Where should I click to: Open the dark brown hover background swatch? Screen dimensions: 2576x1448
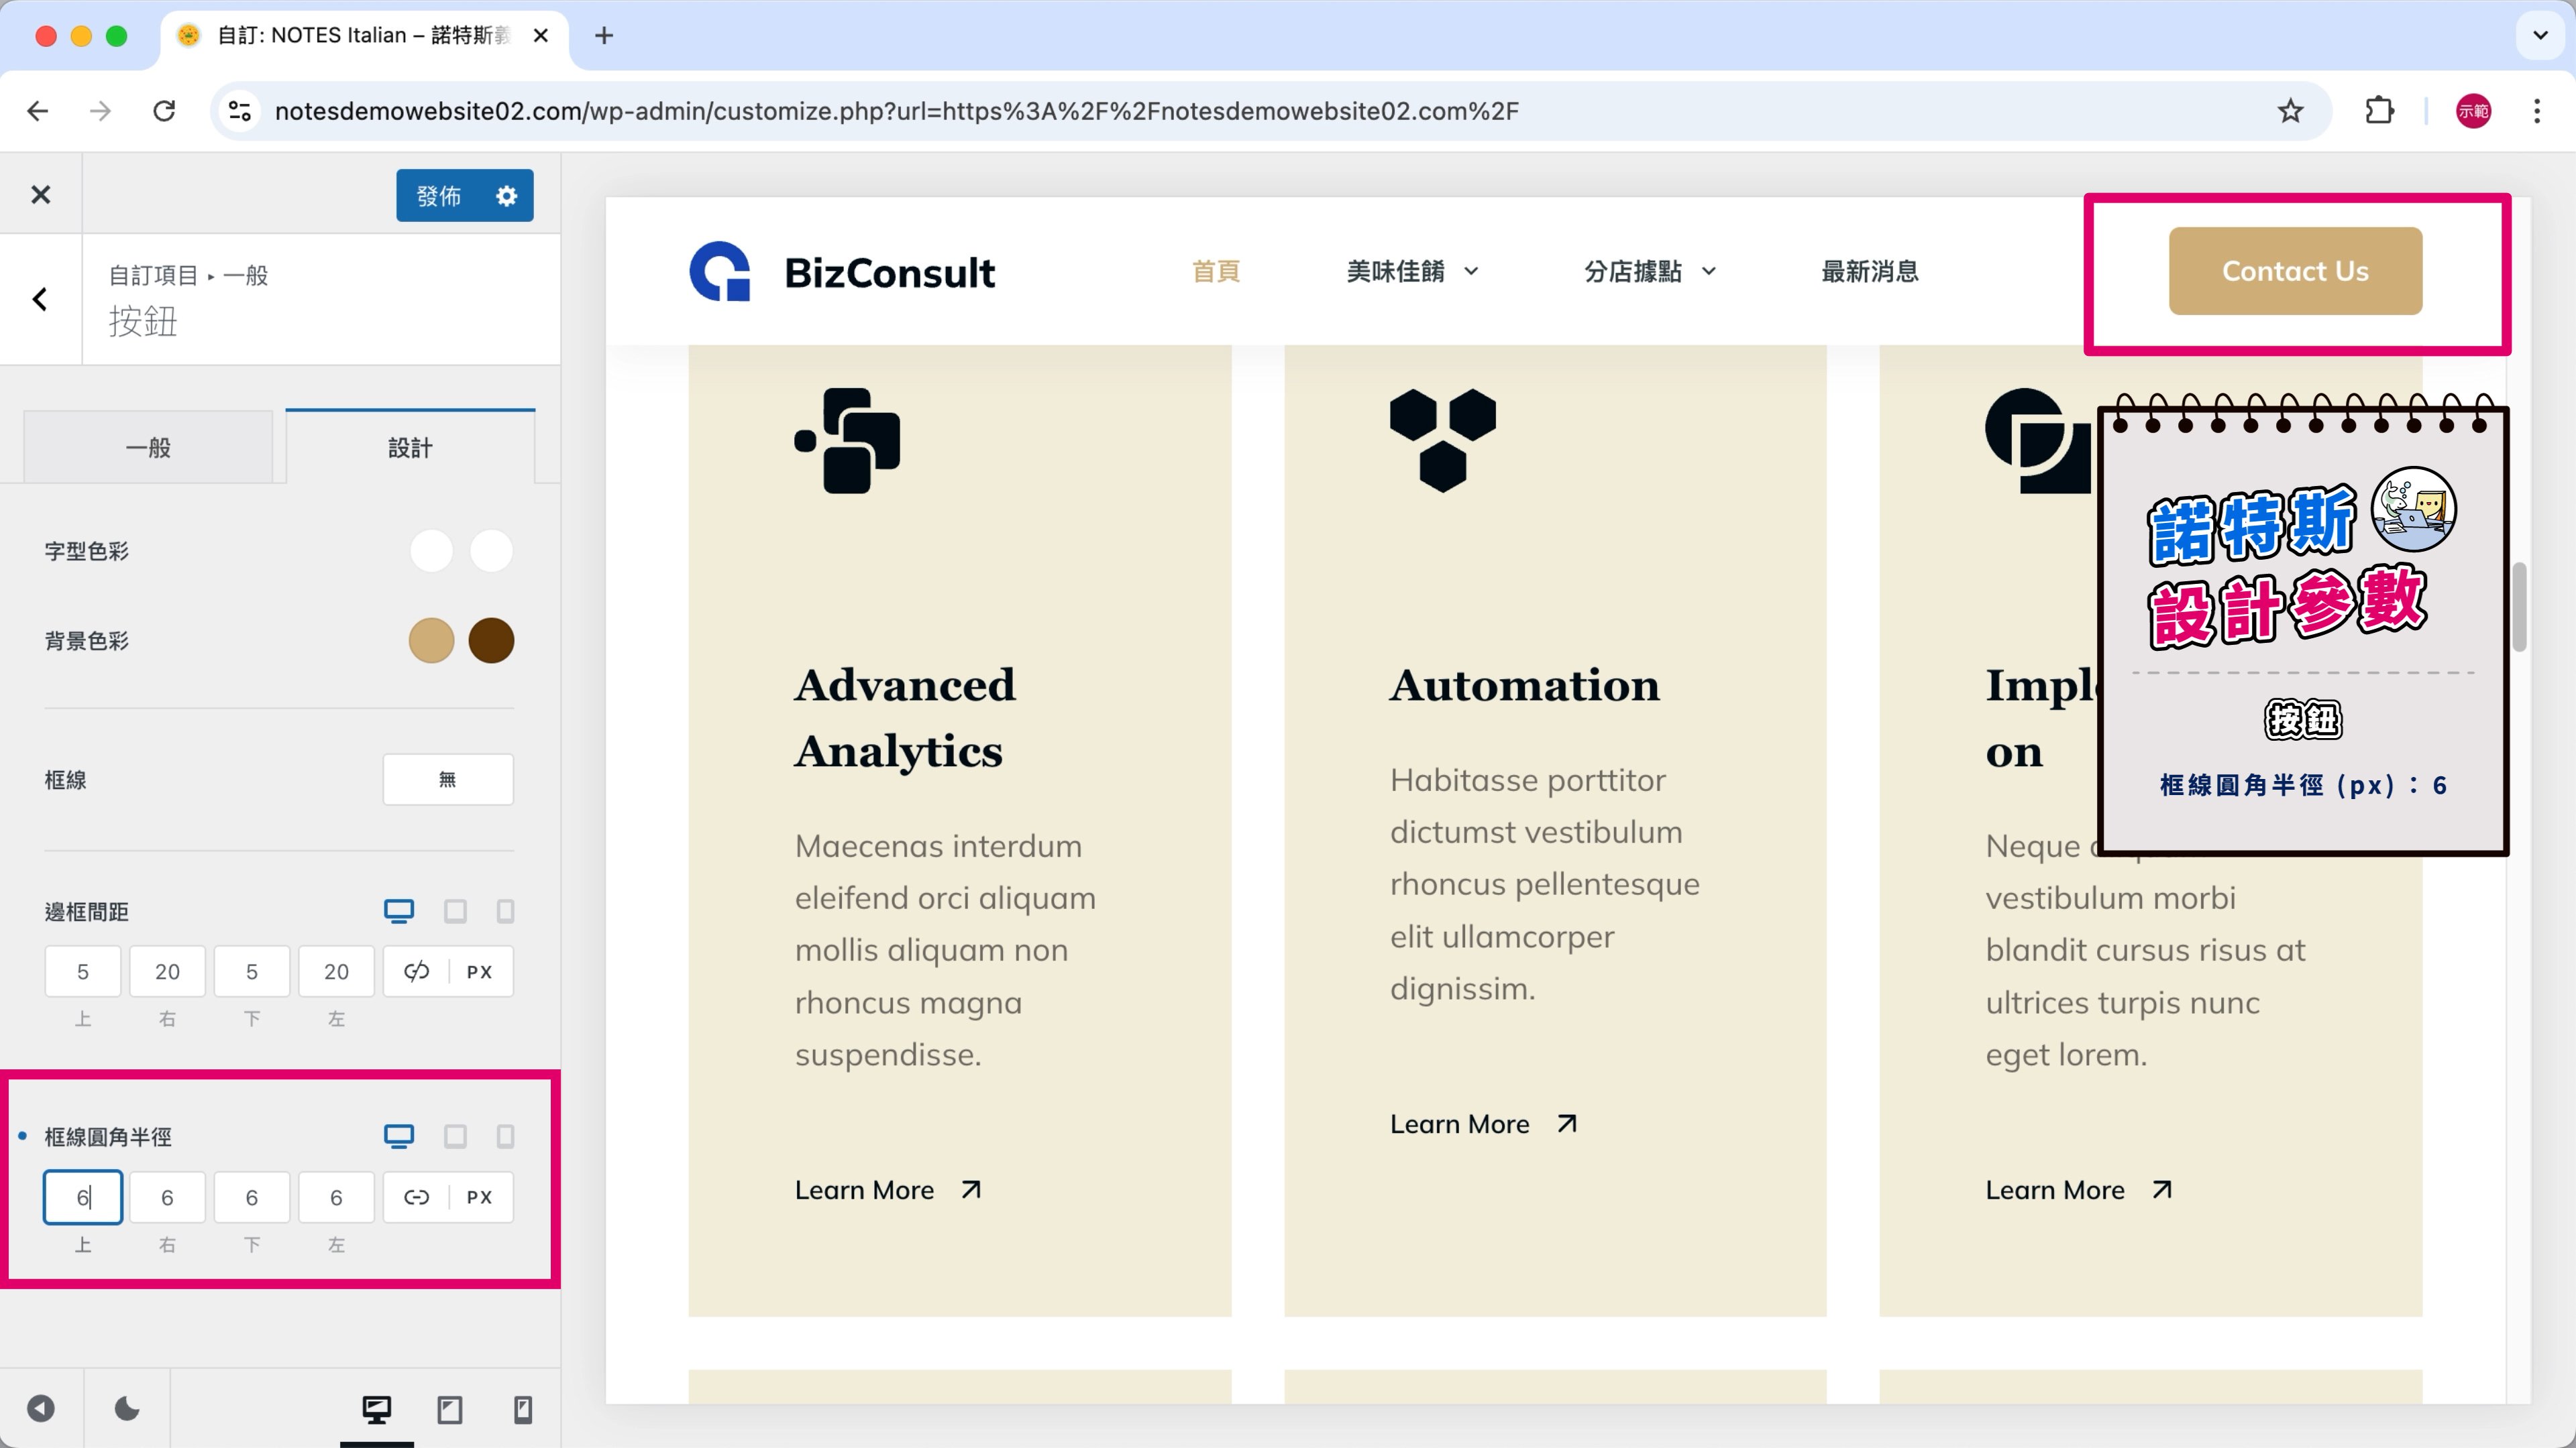pos(491,641)
